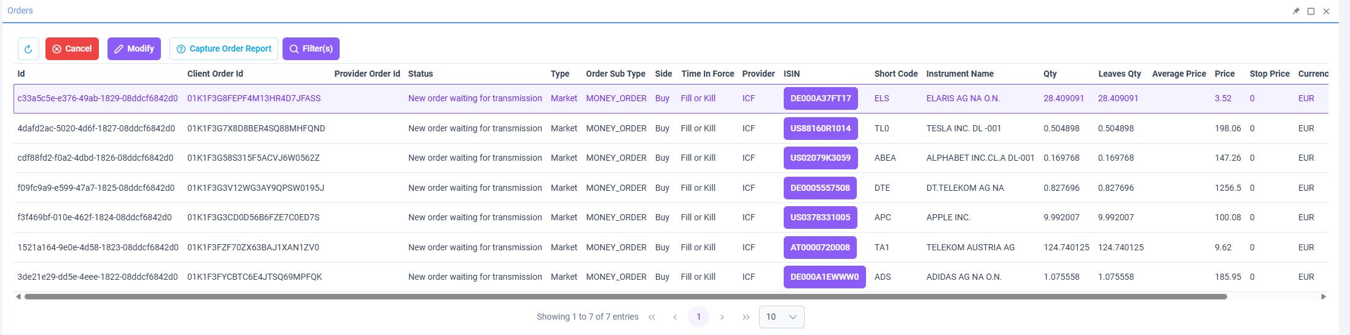This screenshot has height=335, width=1350.
Task: Select page 1 in pagination
Action: tap(698, 317)
